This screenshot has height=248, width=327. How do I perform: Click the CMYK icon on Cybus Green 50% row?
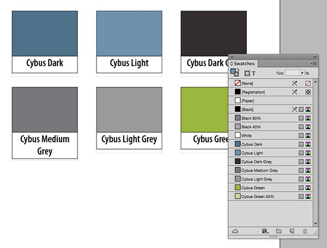point(308,196)
